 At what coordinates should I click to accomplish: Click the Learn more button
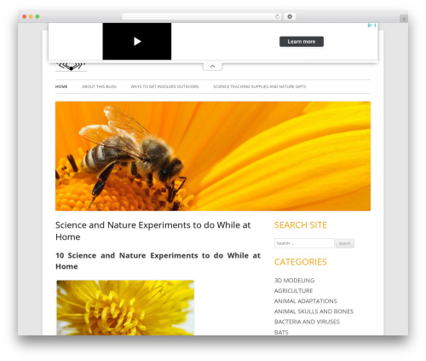pyautogui.click(x=302, y=42)
